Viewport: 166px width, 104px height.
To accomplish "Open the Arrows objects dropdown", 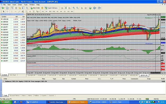I will pyautogui.click(x=38, y=11).
